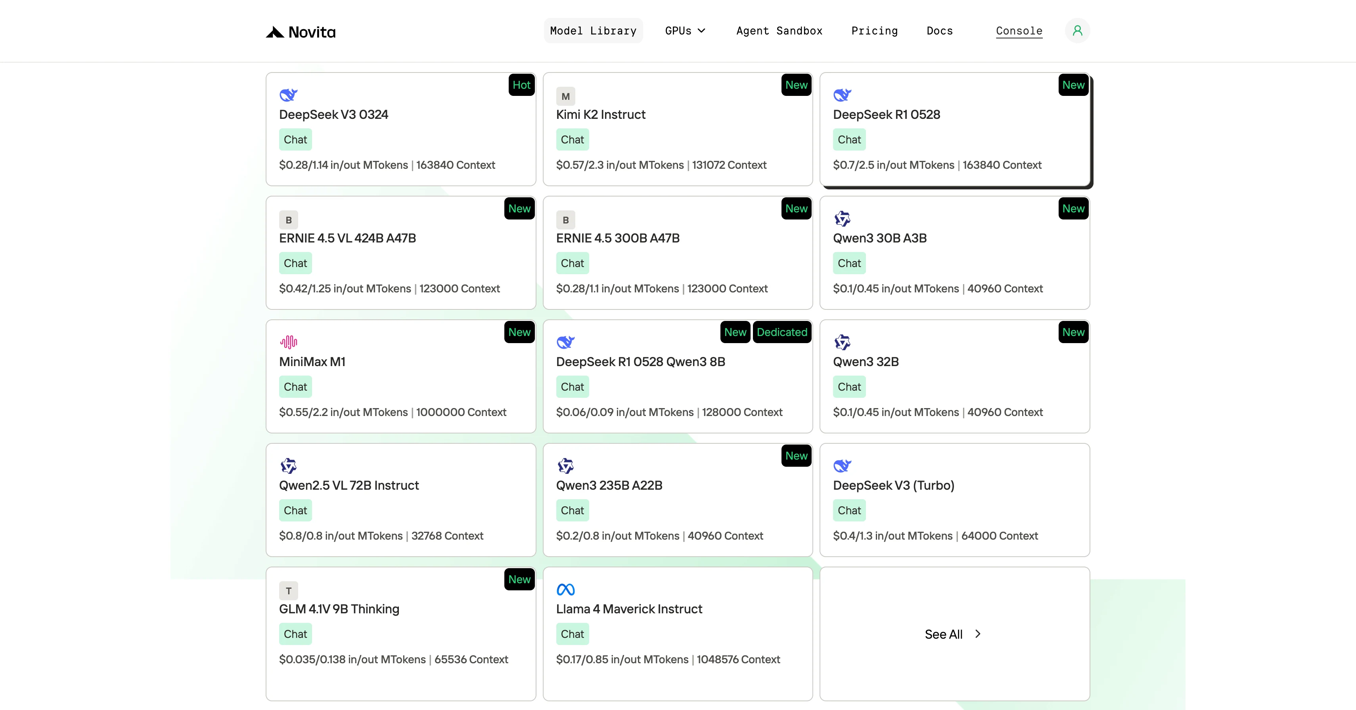Click the "$0.55/2.2 in/out MTokens | 1000000 Context" text

[393, 412]
